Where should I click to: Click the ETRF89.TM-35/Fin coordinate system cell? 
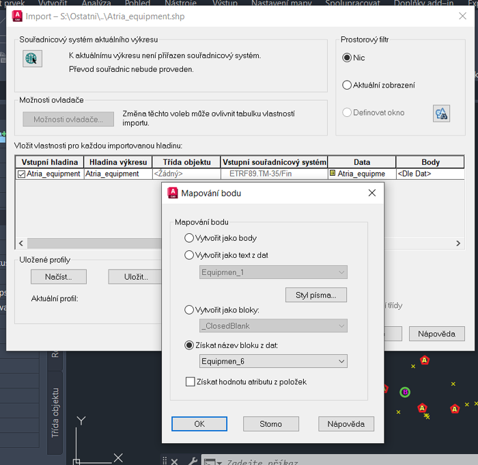[x=274, y=174]
